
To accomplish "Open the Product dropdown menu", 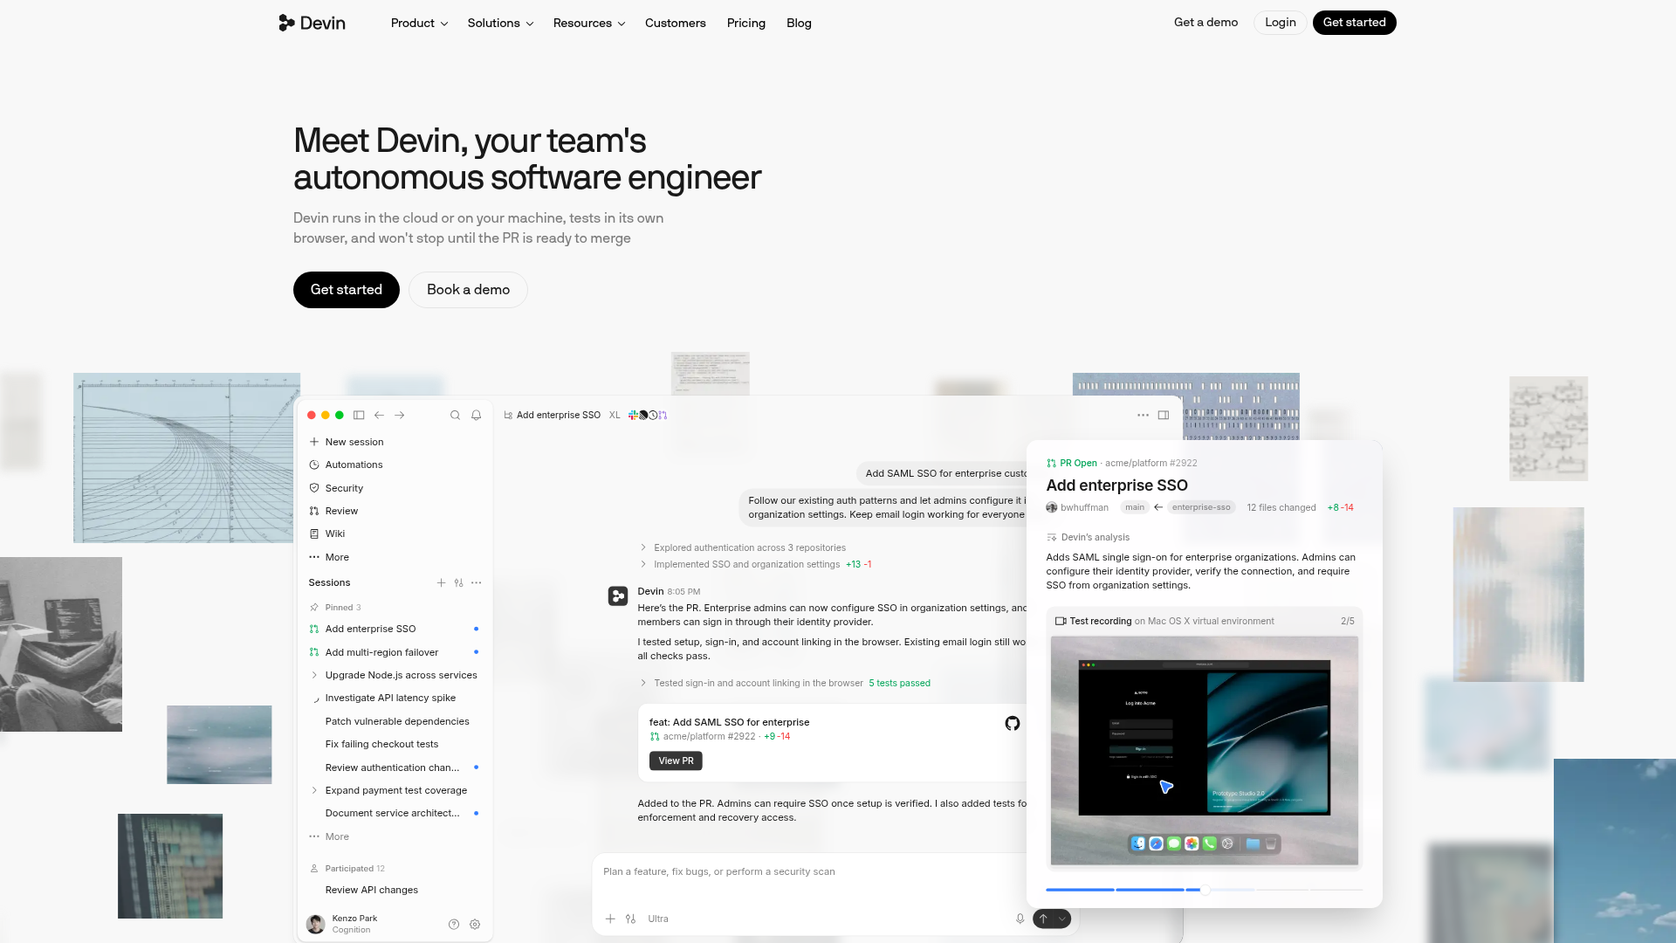I will [419, 24].
